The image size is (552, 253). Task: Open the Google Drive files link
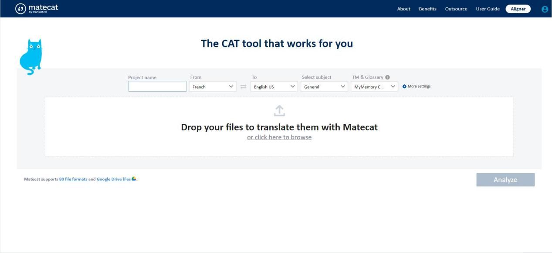click(114, 179)
